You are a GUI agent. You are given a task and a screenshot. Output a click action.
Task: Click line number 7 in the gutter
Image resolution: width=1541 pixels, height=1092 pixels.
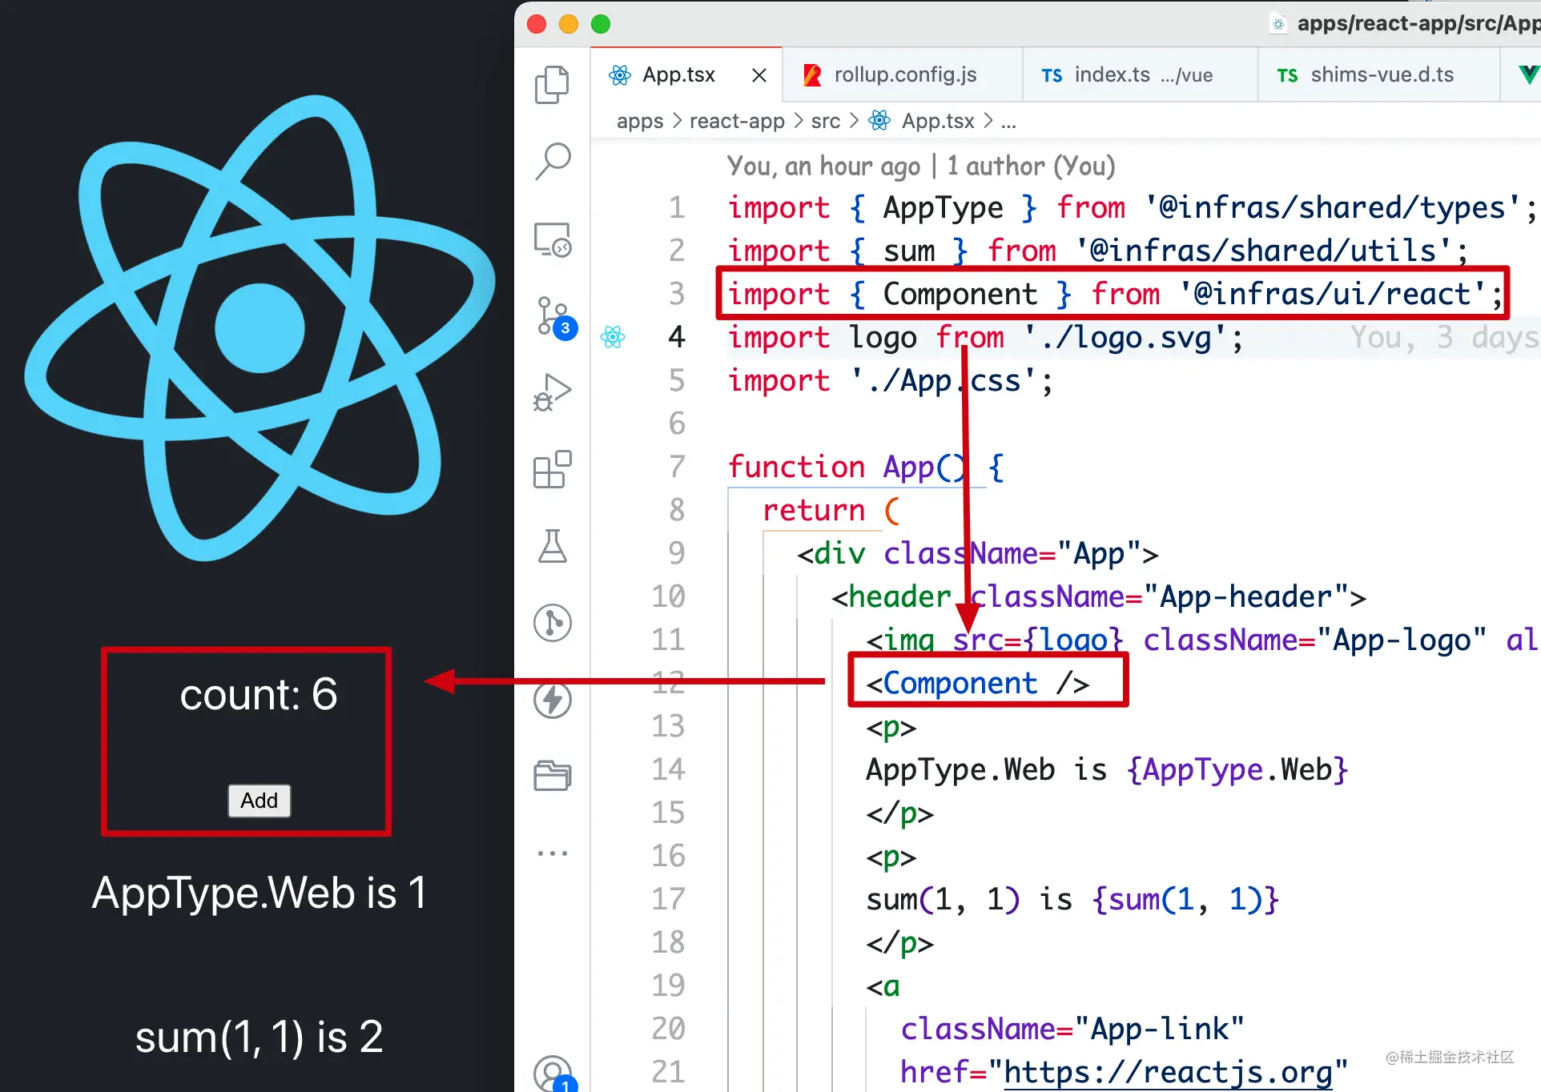tap(677, 467)
